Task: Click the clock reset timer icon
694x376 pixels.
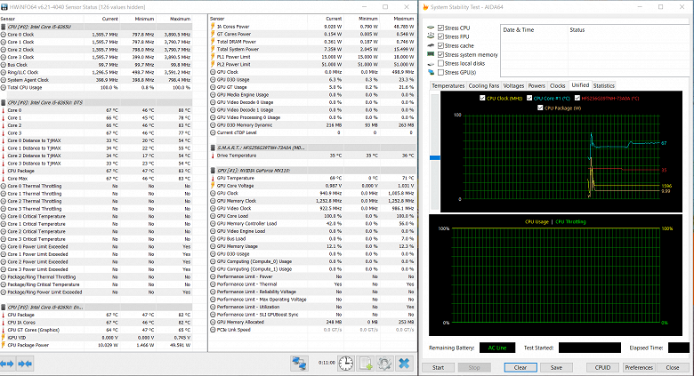Action: pos(346,364)
